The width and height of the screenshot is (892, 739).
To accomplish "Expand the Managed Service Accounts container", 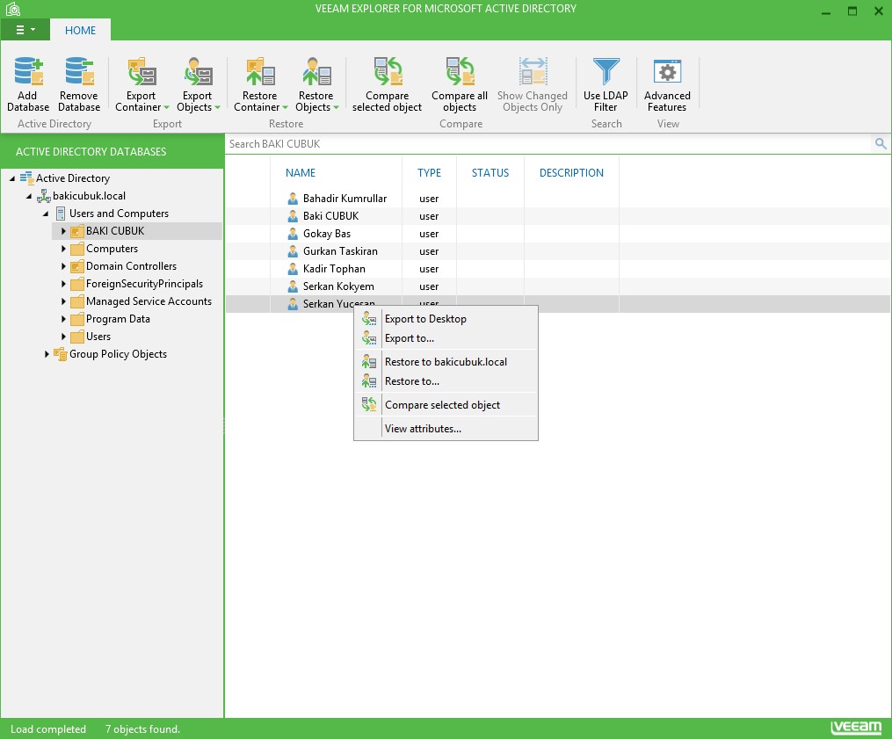I will pyautogui.click(x=63, y=301).
